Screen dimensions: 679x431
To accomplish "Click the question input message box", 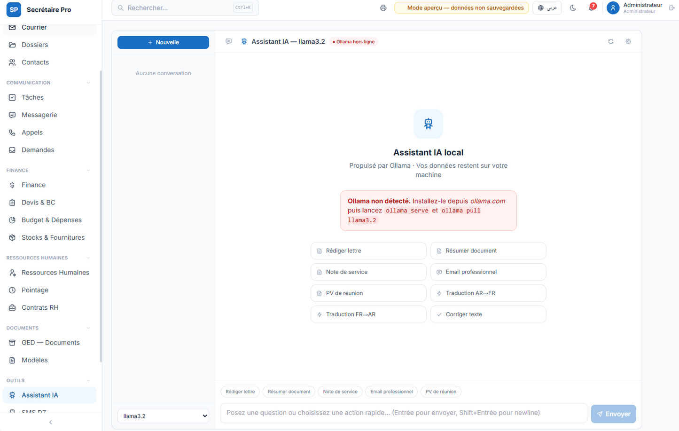I will [404, 413].
